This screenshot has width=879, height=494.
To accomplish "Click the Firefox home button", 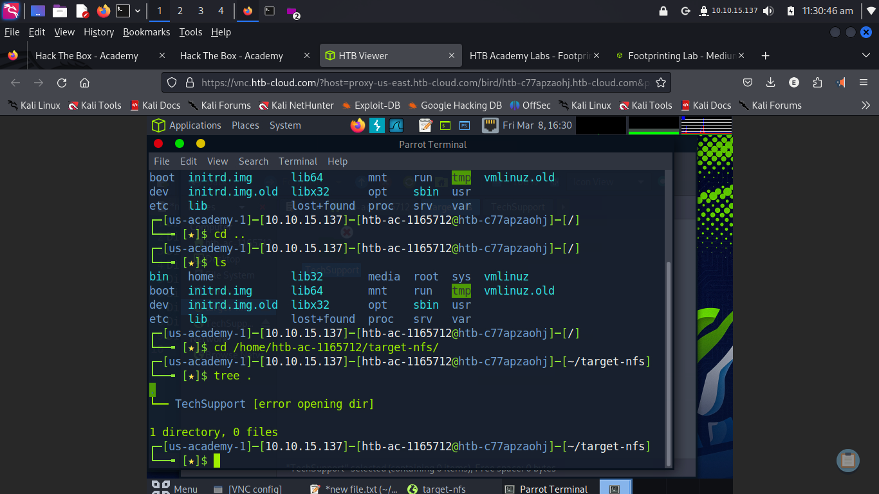I will pos(84,82).
